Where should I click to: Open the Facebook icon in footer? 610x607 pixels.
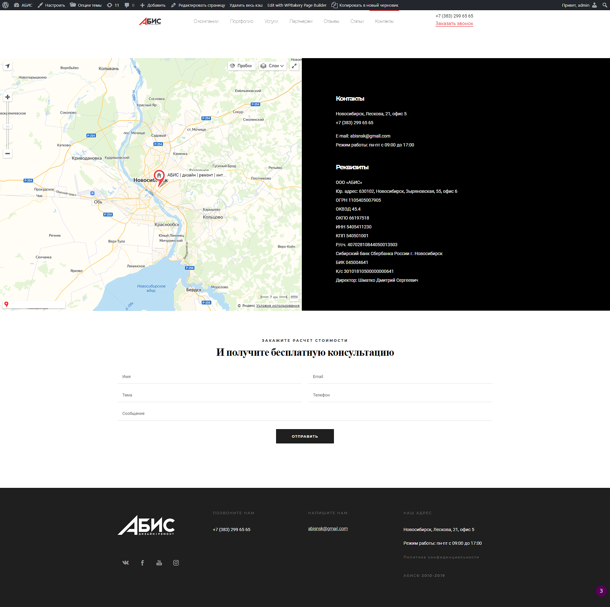point(142,563)
